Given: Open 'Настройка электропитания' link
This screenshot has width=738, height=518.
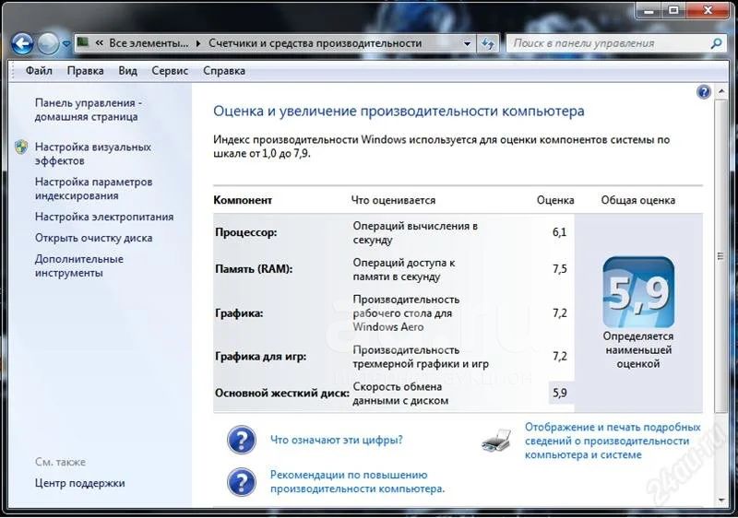Looking at the screenshot, I should [x=104, y=217].
